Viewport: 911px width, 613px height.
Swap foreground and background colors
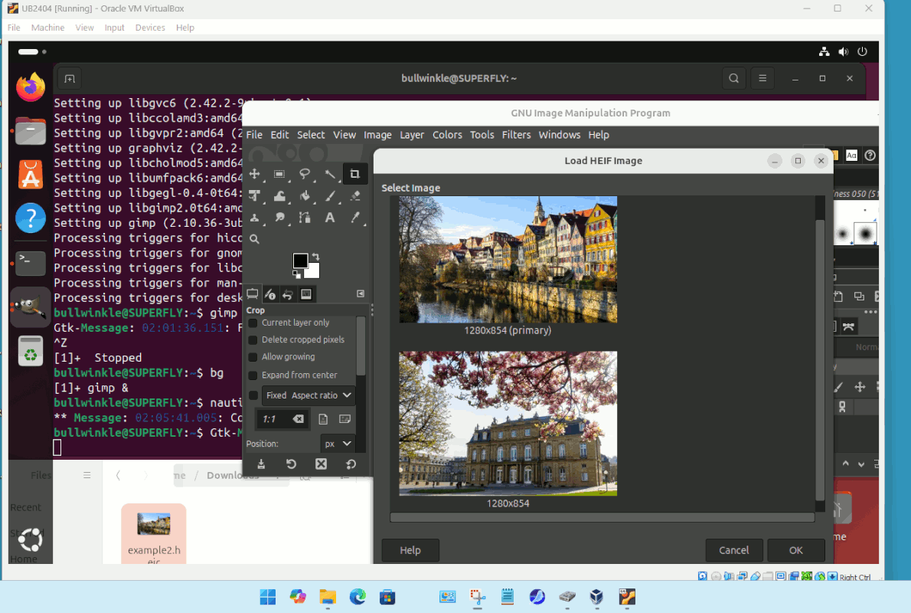pos(315,257)
